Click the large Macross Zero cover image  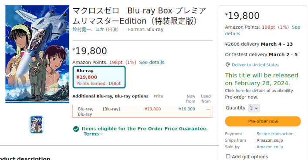[37, 54]
